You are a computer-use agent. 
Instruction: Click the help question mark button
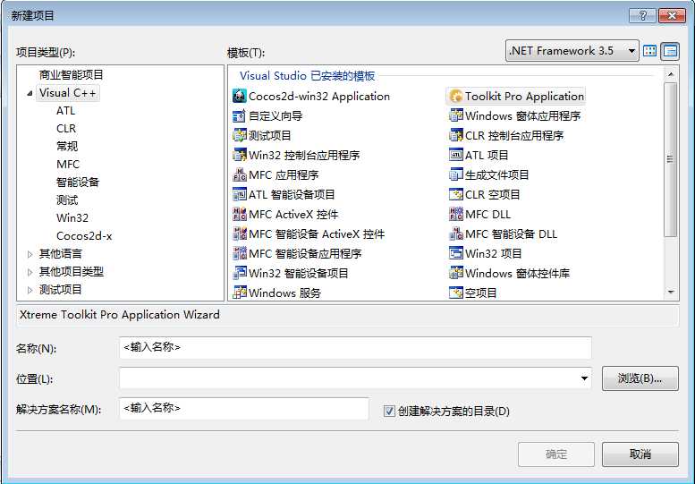(643, 15)
